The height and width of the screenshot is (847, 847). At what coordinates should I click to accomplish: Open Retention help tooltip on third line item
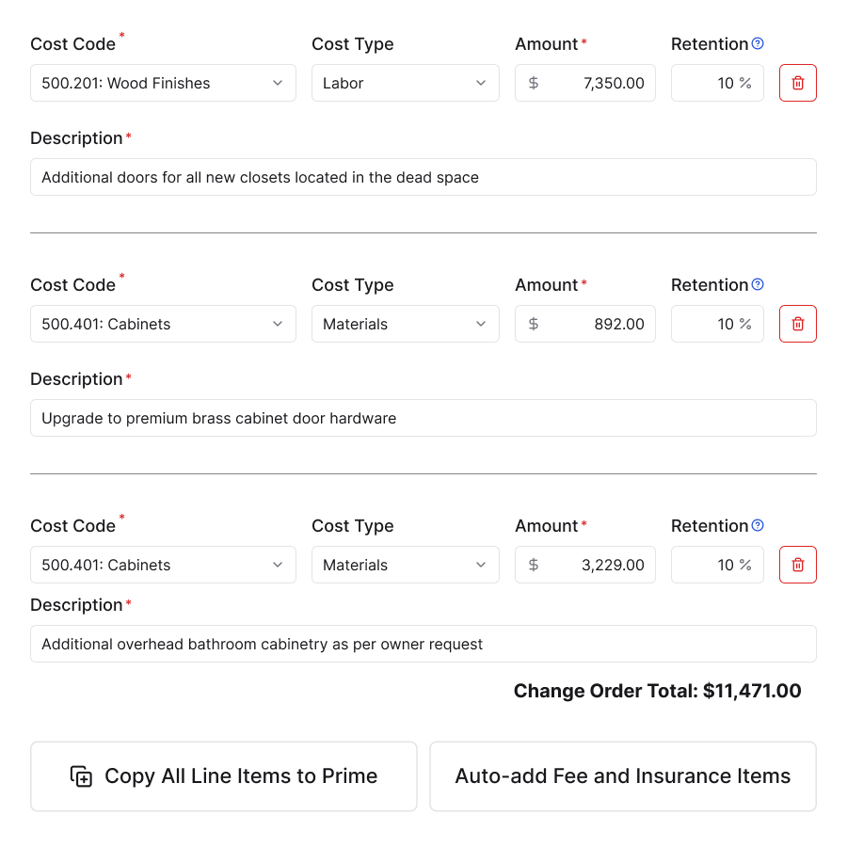[758, 525]
